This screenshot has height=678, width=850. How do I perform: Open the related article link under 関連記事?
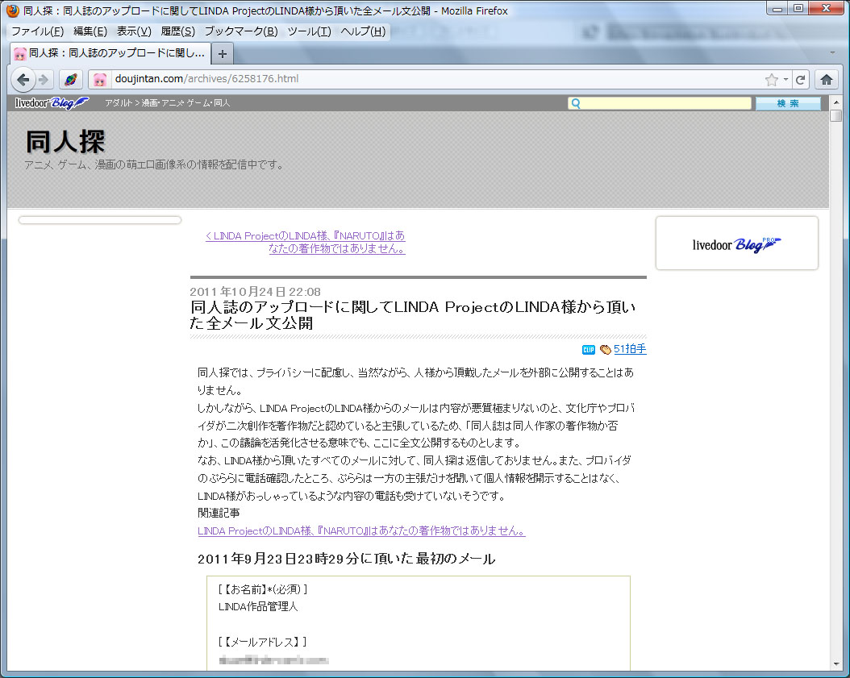pyautogui.click(x=361, y=531)
